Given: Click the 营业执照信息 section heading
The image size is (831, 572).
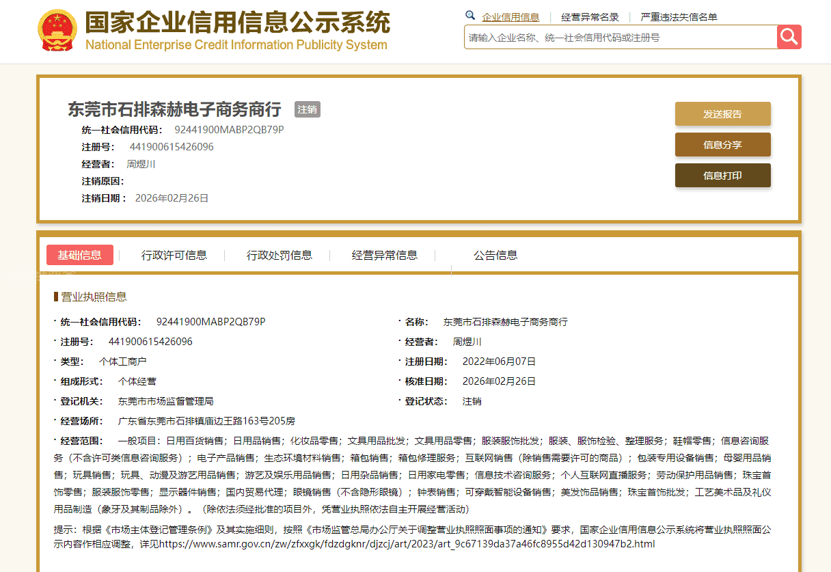Looking at the screenshot, I should tap(94, 297).
